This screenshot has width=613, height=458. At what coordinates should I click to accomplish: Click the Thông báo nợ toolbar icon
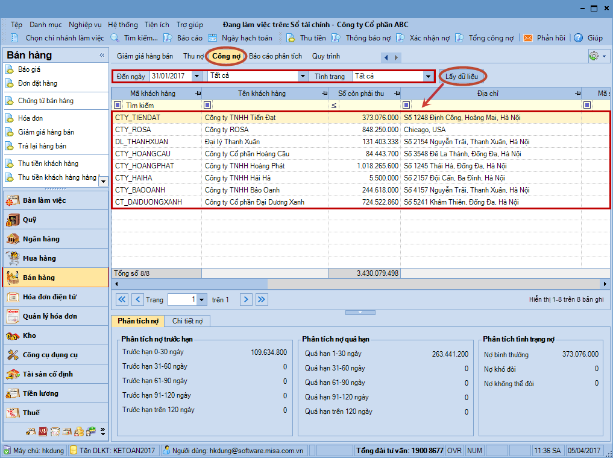point(336,38)
